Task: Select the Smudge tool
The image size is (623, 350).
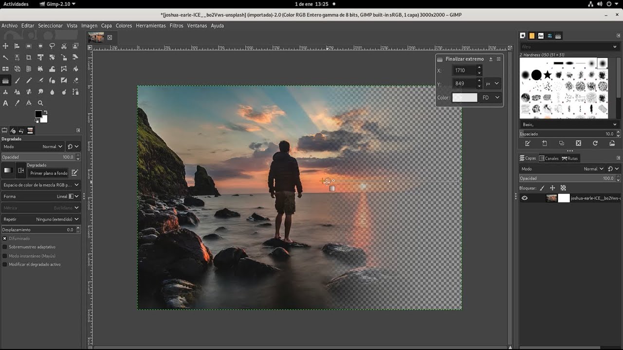Action: tap(40, 92)
